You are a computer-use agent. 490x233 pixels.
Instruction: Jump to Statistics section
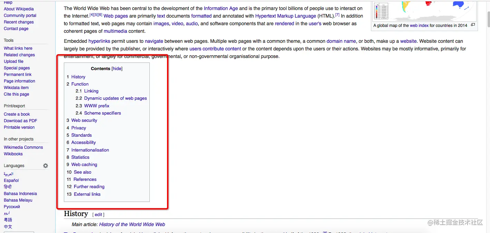(x=80, y=157)
